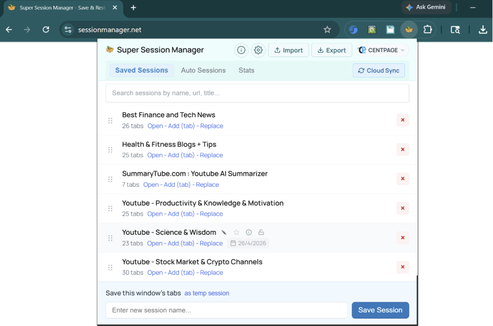Grab the drag handle for Best Finance and Tech News
This screenshot has width=493, height=326.
point(111,120)
